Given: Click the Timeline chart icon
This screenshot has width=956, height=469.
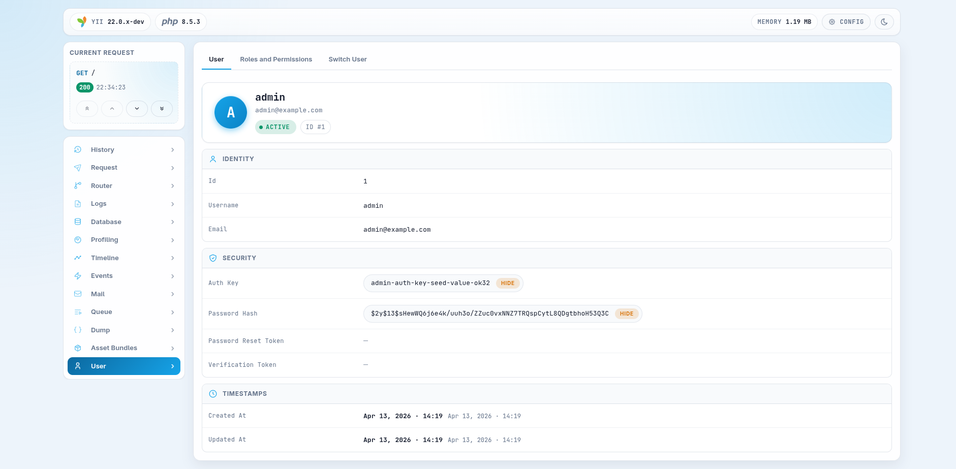Looking at the screenshot, I should point(78,258).
